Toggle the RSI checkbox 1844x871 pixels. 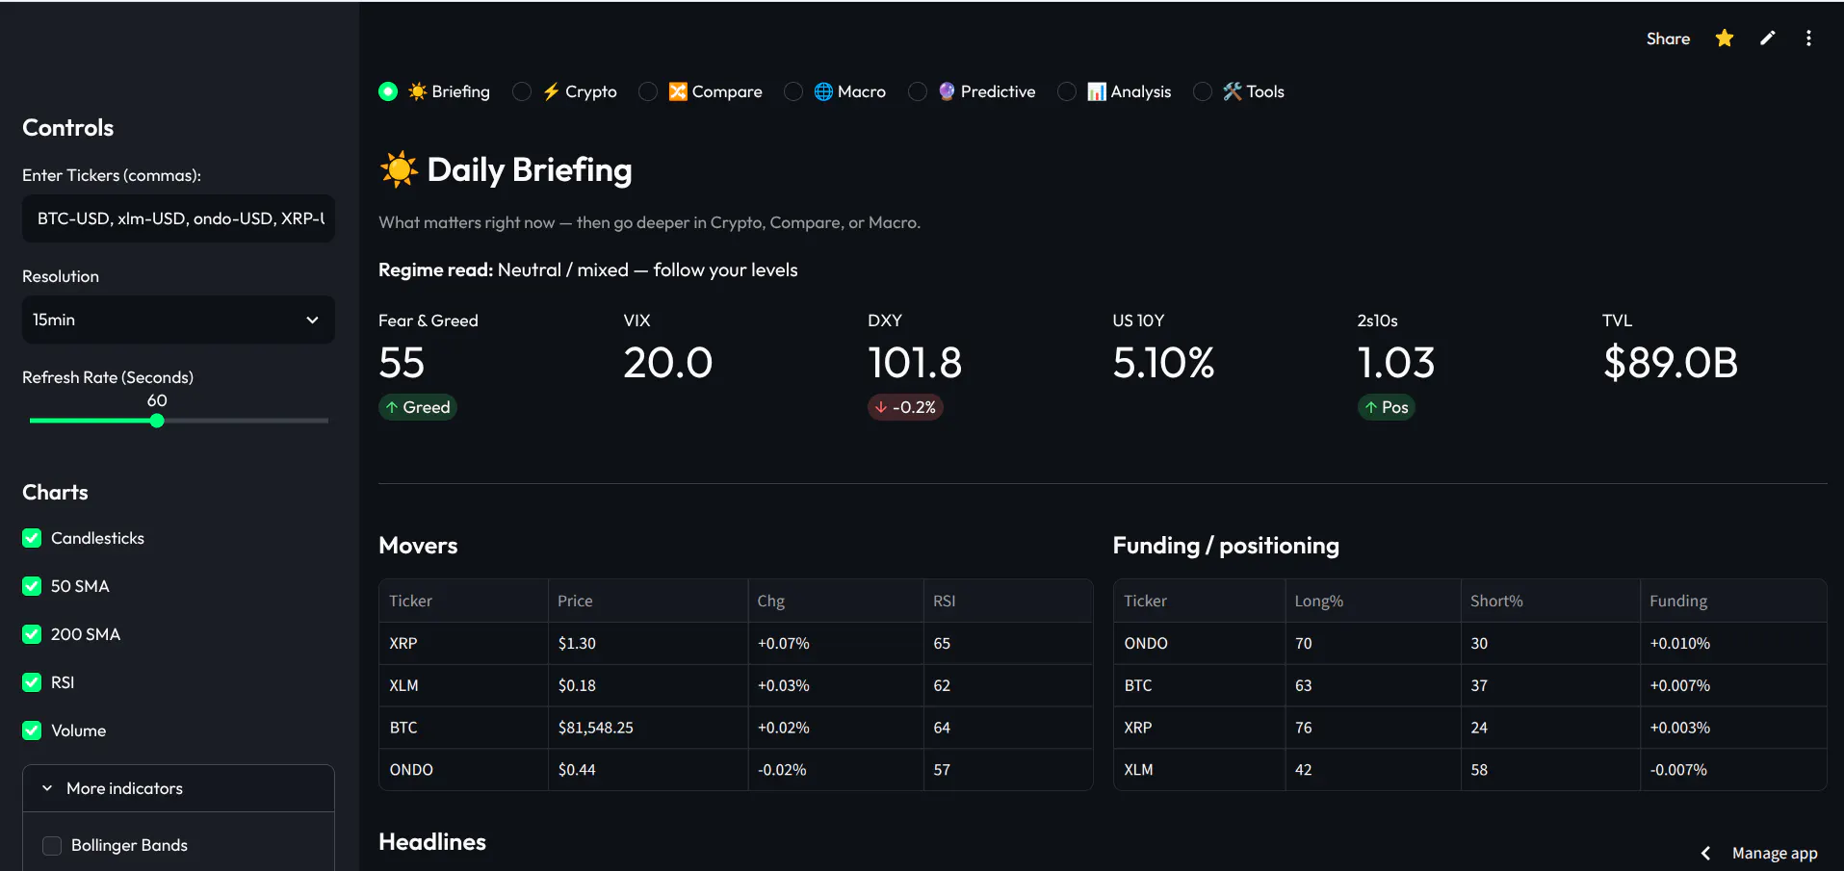click(32, 682)
